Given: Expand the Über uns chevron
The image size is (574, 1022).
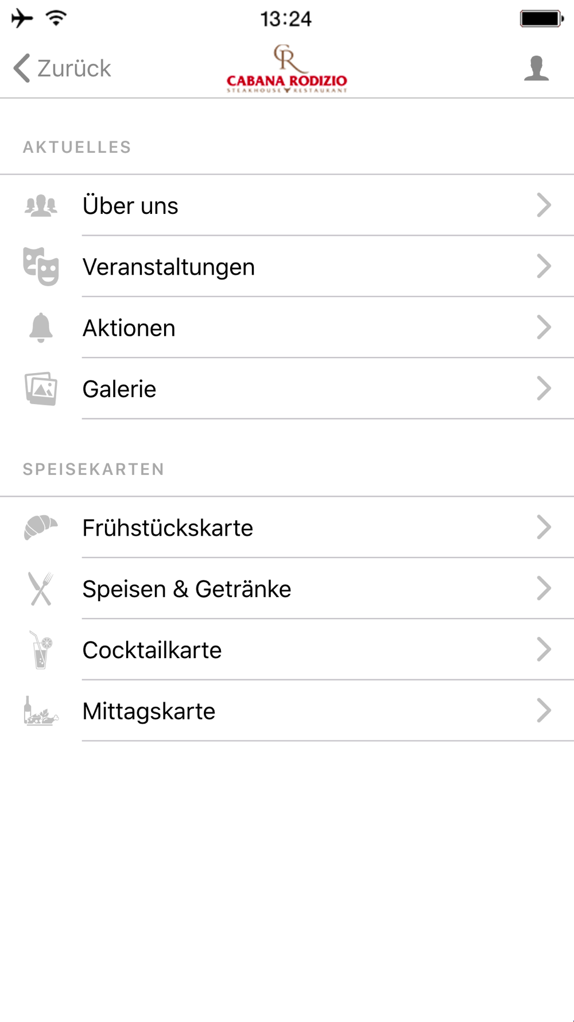Looking at the screenshot, I should (x=544, y=205).
